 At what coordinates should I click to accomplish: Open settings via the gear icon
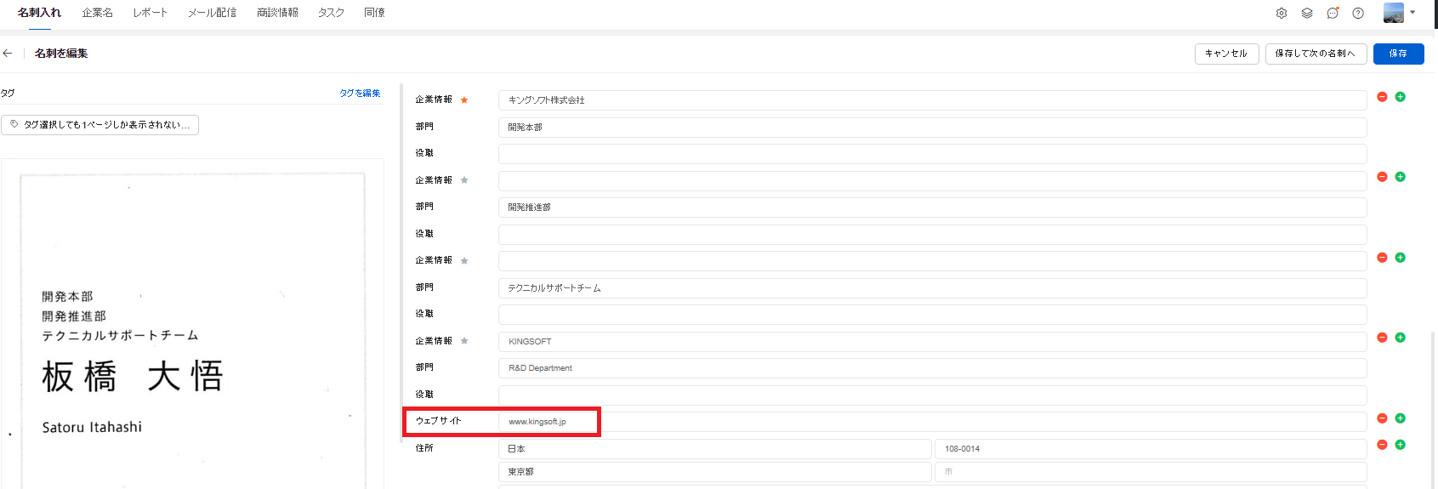[1282, 13]
